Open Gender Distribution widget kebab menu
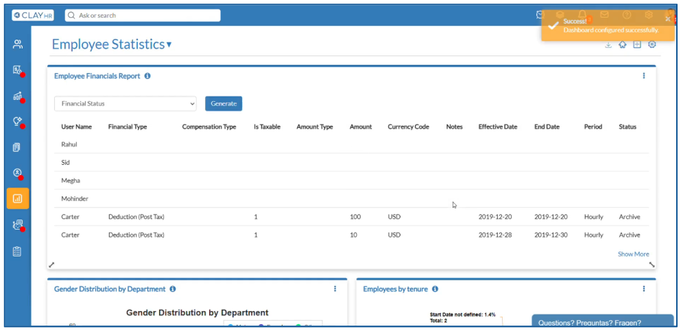 335,289
